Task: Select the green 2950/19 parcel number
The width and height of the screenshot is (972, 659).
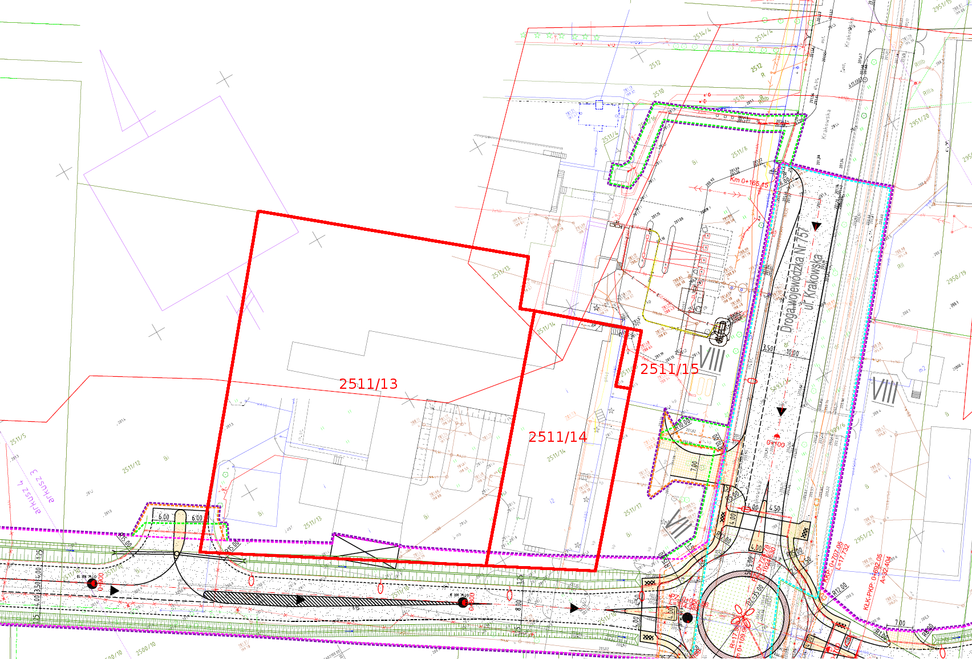Action: [956, 277]
